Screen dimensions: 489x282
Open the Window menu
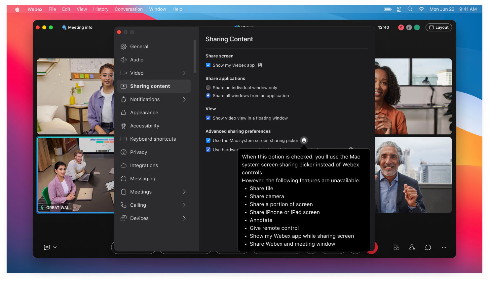(x=158, y=9)
